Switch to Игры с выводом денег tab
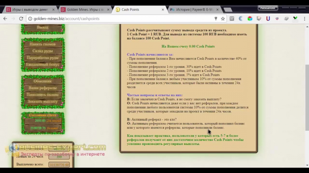The image size is (309, 173). pos(30,10)
